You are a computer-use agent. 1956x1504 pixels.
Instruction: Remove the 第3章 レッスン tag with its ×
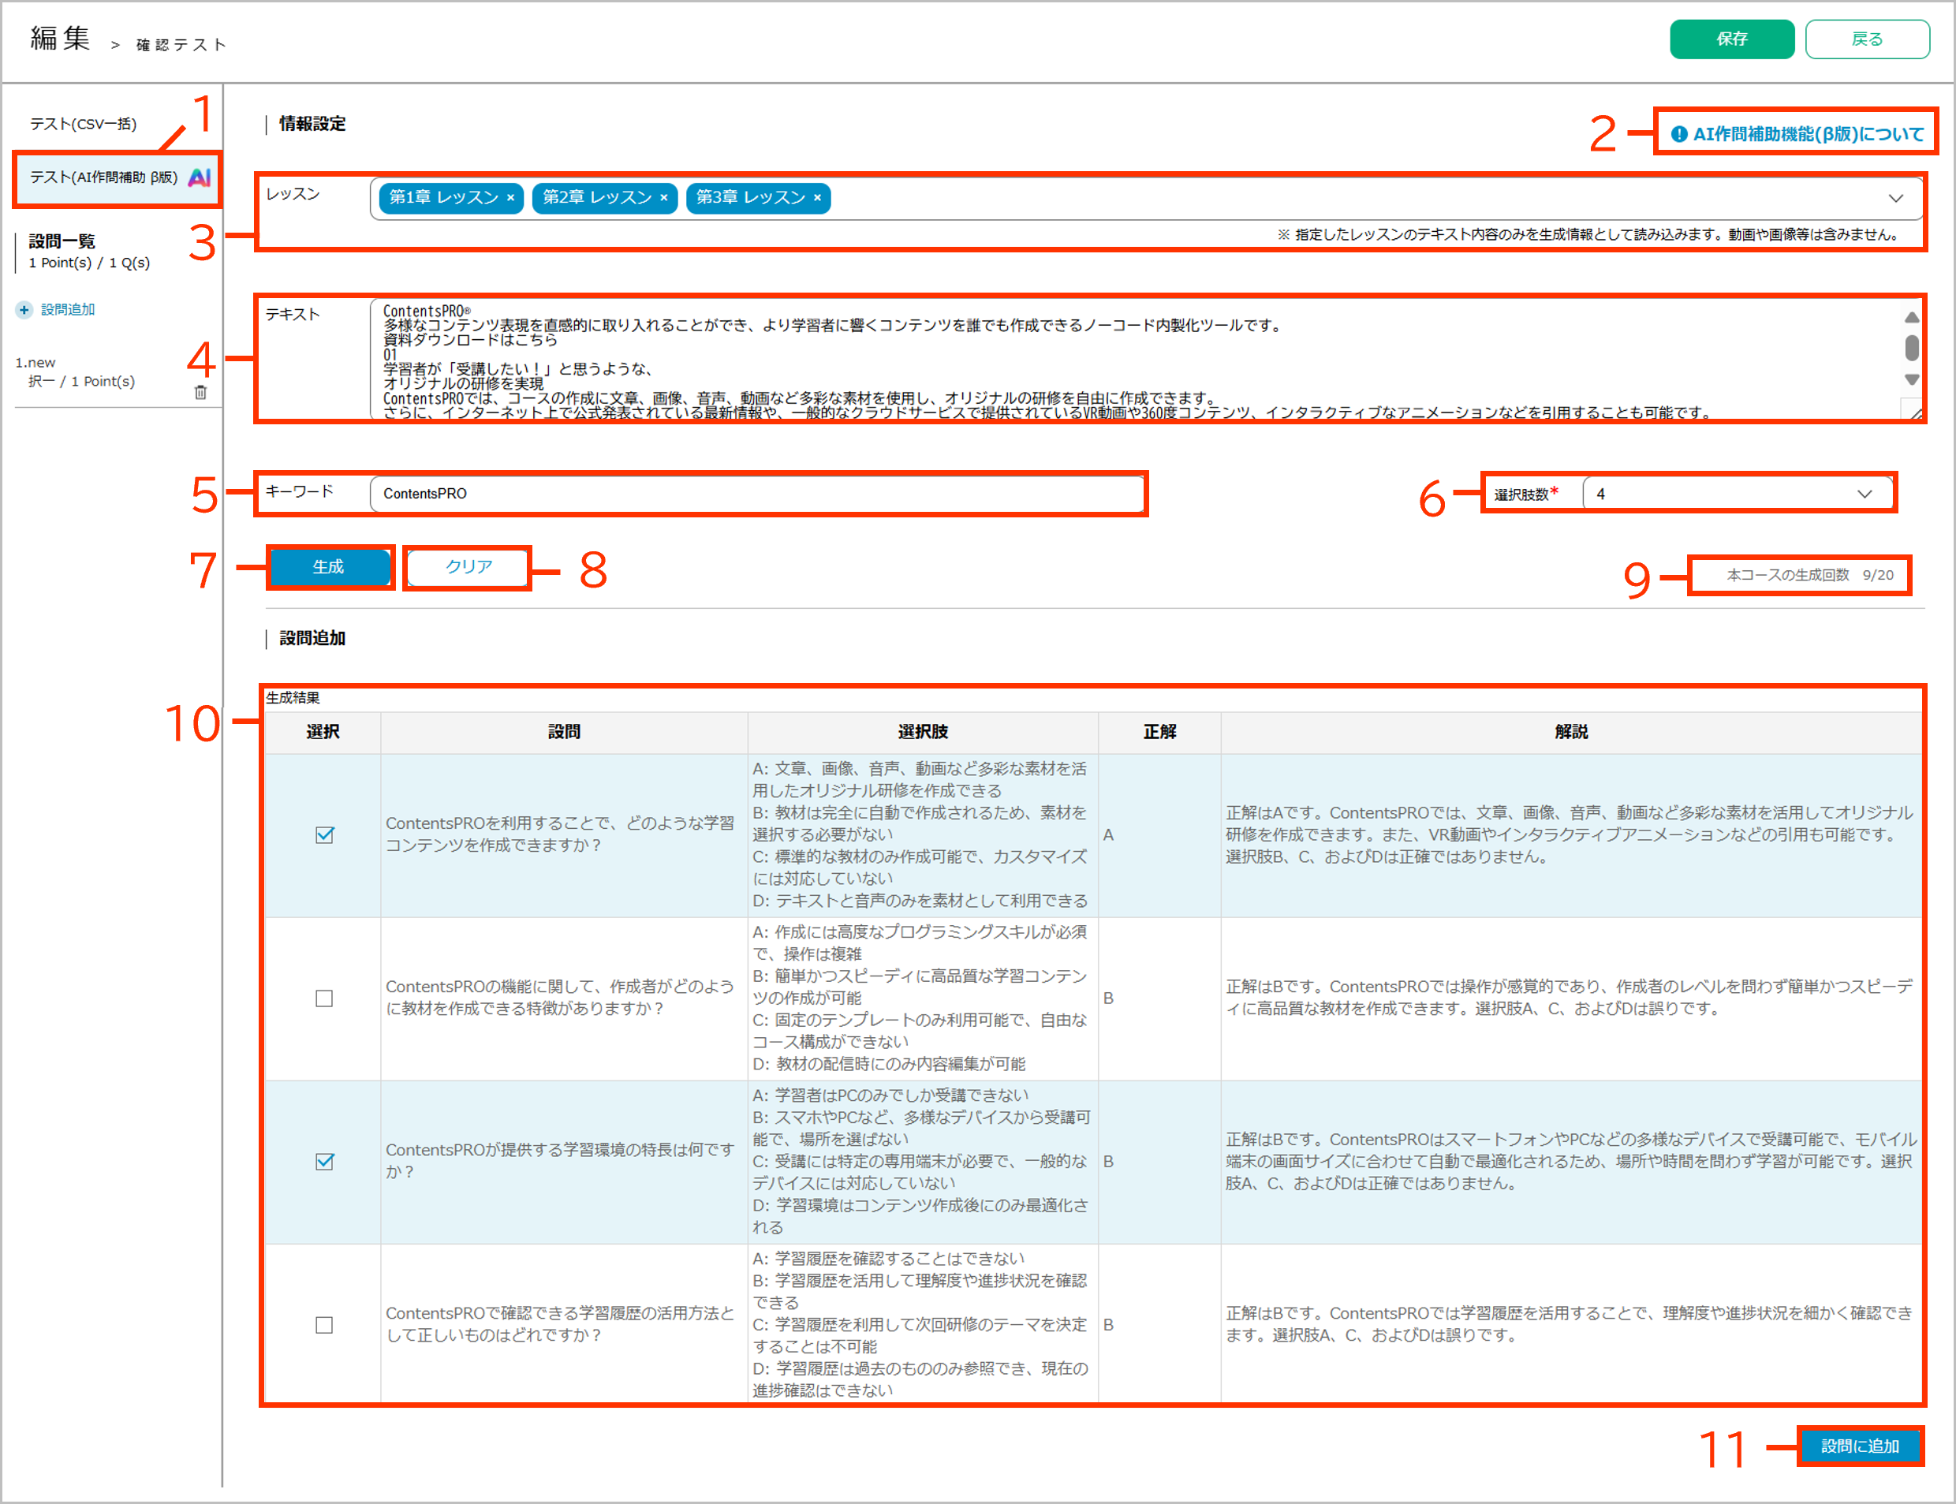click(817, 198)
